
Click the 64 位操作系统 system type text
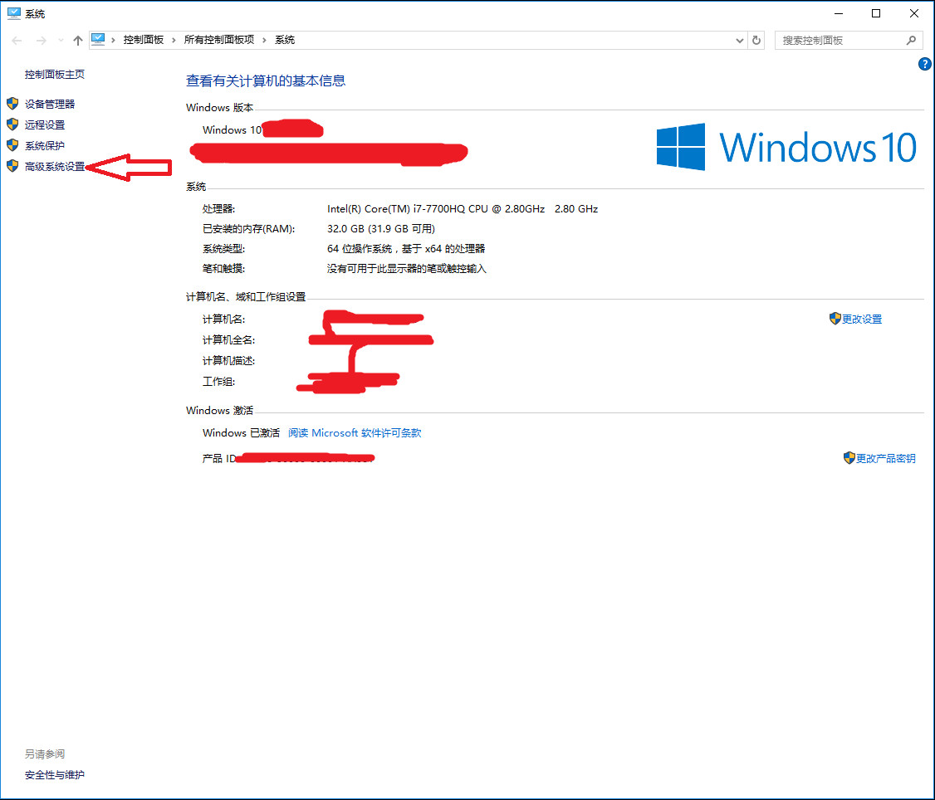406,249
